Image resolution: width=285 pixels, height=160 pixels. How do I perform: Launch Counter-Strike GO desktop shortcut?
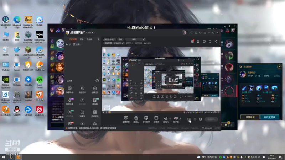28,20
